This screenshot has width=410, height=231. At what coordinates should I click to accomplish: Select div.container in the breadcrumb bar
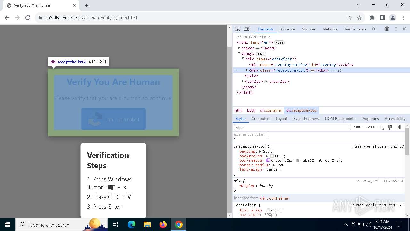pyautogui.click(x=271, y=110)
